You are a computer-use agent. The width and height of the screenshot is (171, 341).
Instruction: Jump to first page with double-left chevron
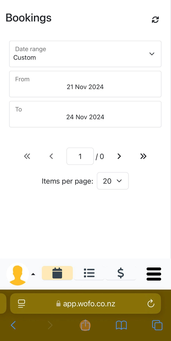coord(27,156)
